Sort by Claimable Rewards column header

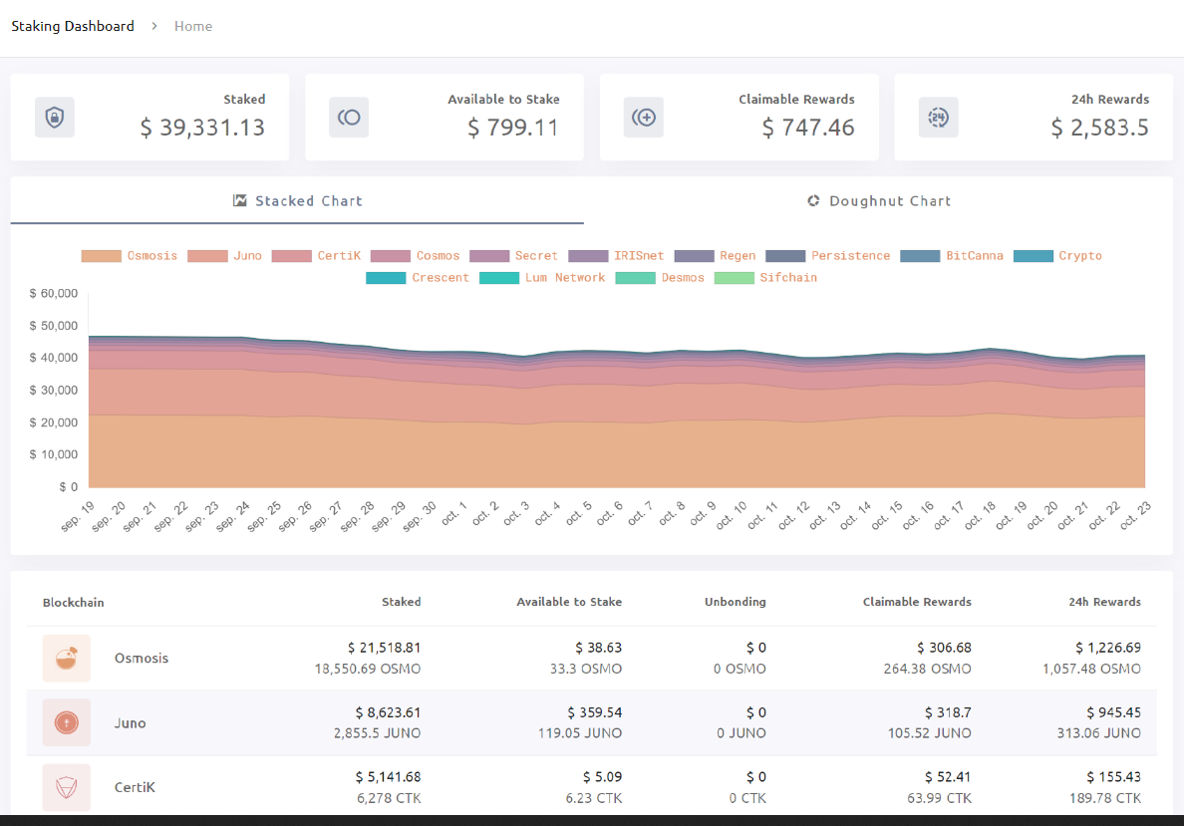coord(917,602)
